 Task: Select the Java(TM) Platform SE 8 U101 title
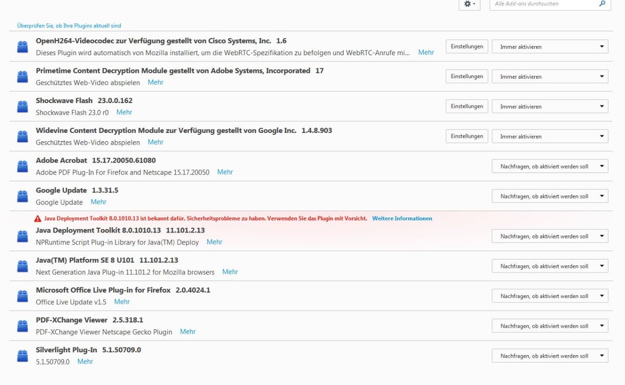107,260
